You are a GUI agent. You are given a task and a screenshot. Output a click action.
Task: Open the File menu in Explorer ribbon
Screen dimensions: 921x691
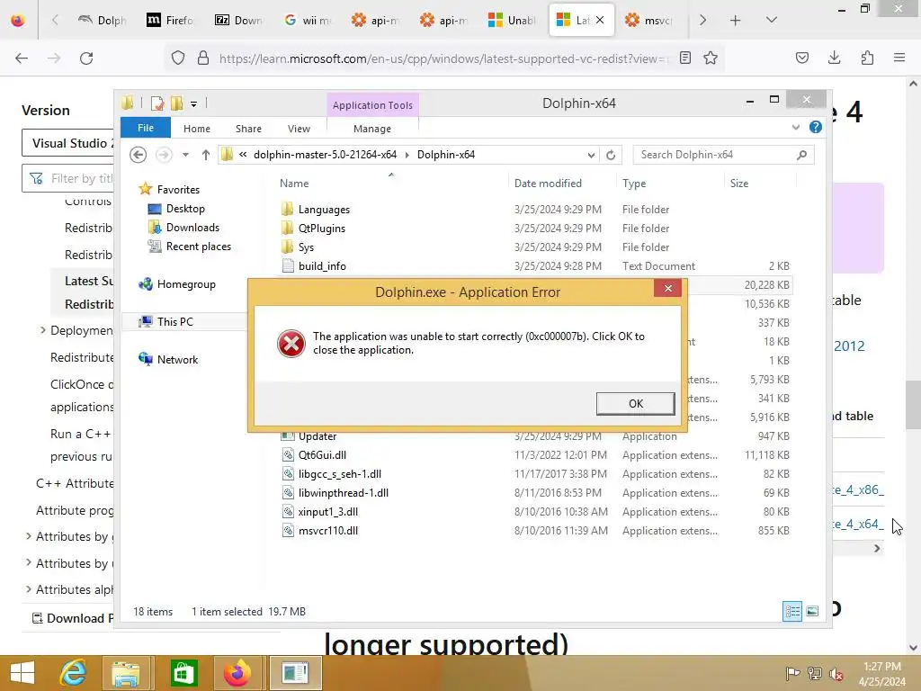(146, 128)
